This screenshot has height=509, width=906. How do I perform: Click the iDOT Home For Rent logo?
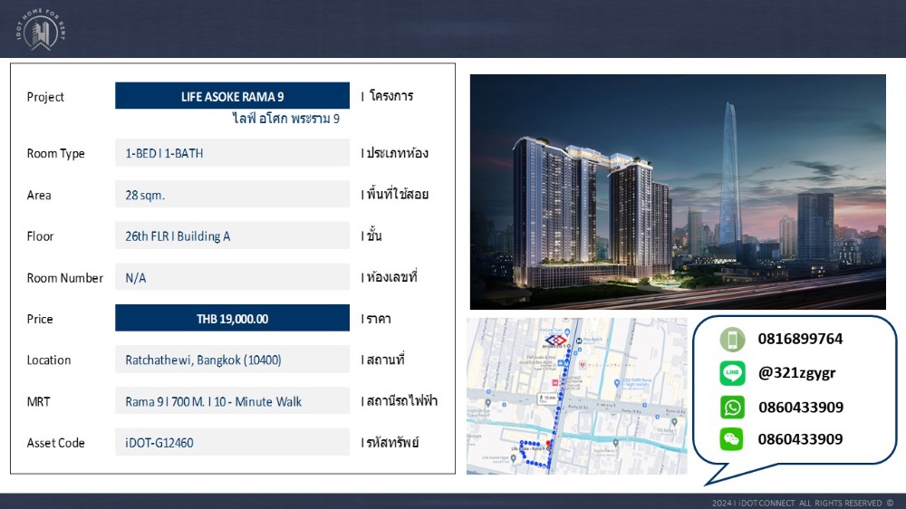[x=42, y=31]
